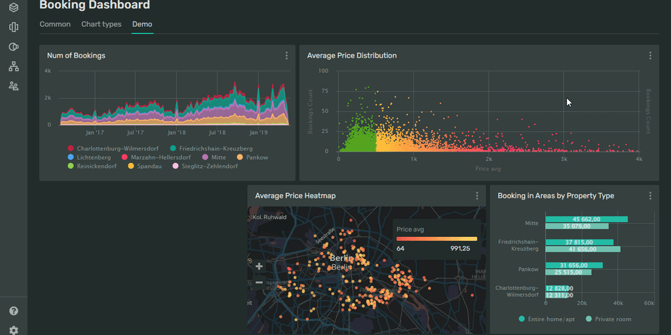Open Average Price Heatmap options menu
This screenshot has width=671, height=335.
point(477,196)
